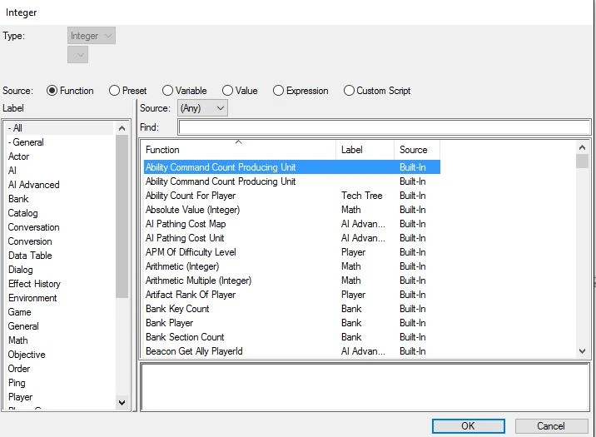
Task: Click 'Tech Tree' label cell
Action: tap(362, 196)
